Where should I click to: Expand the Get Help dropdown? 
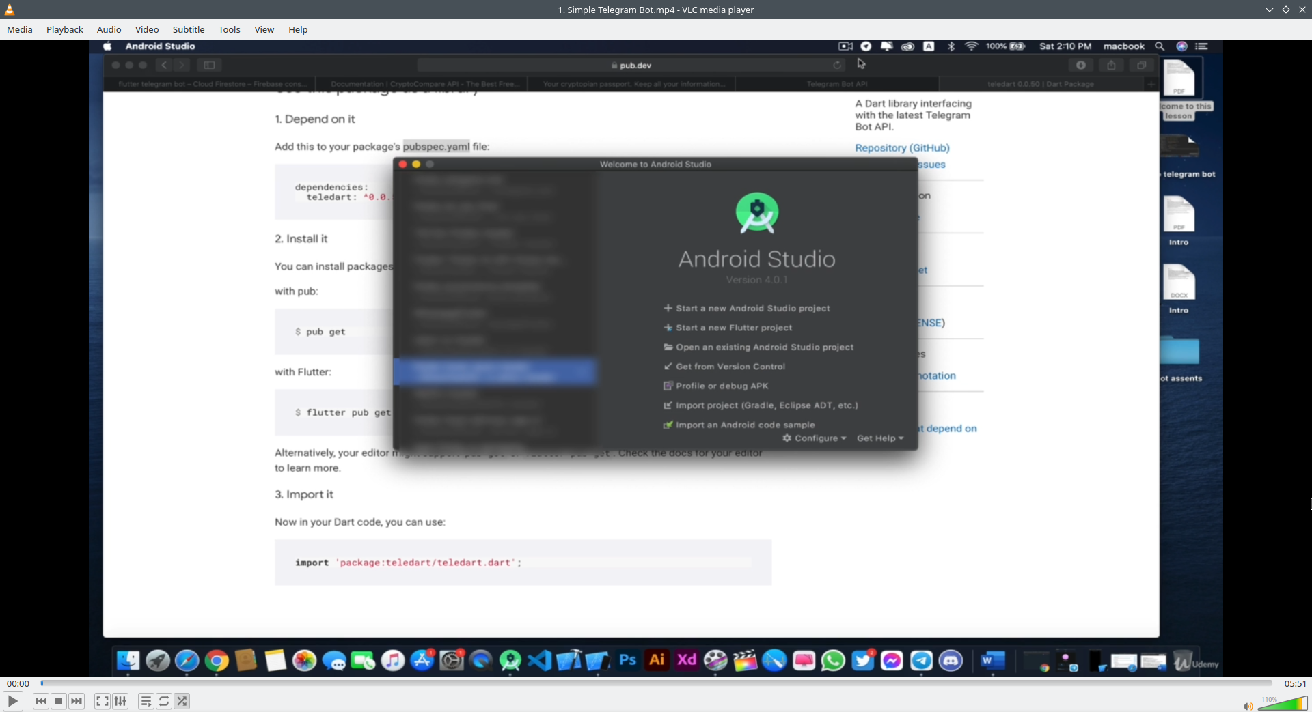880,438
